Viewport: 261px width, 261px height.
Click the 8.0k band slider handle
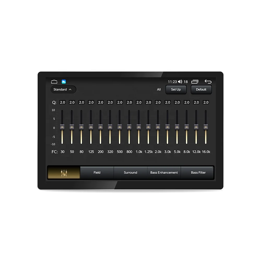click(187, 127)
